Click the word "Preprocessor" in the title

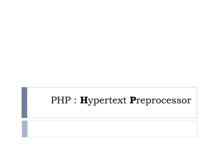click(160, 100)
